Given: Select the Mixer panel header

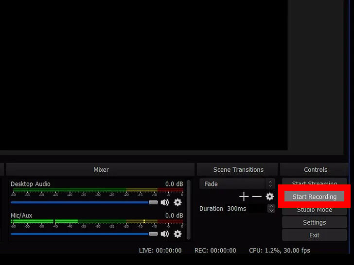Looking at the screenshot, I should point(101,169).
